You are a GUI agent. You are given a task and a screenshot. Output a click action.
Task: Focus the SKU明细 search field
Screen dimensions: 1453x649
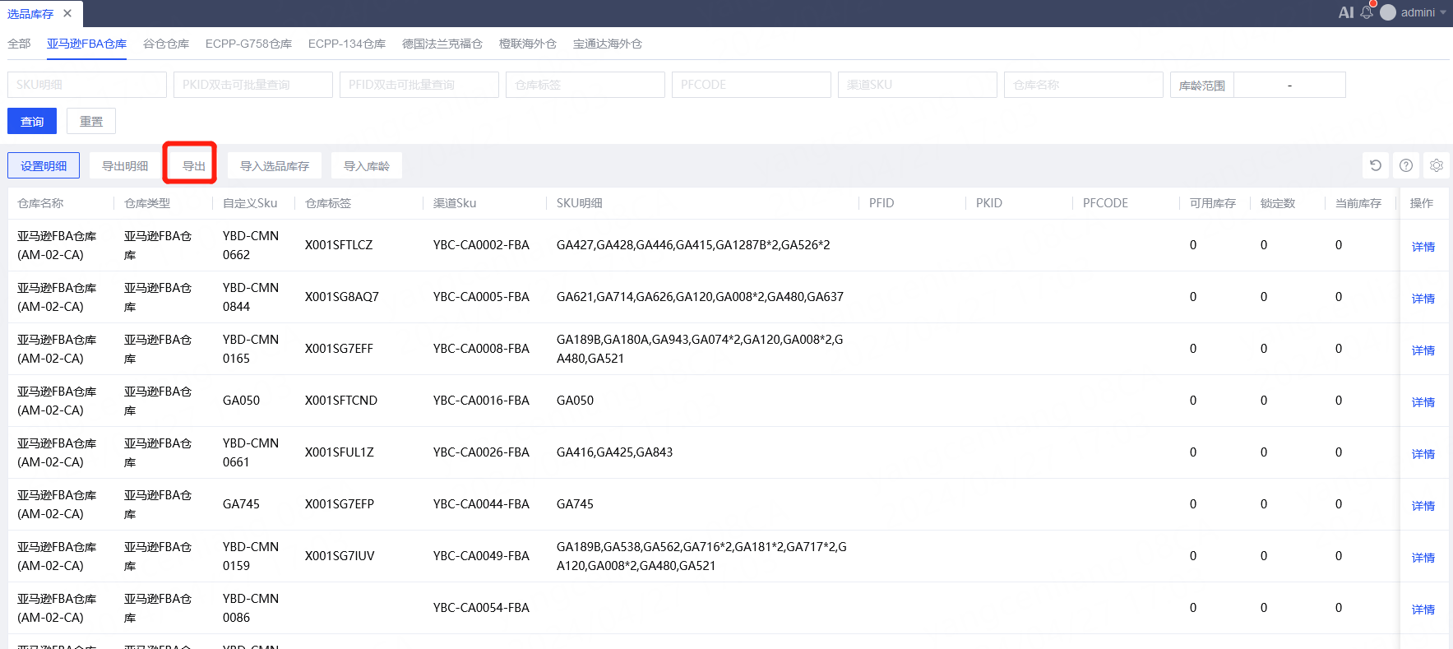click(x=87, y=85)
